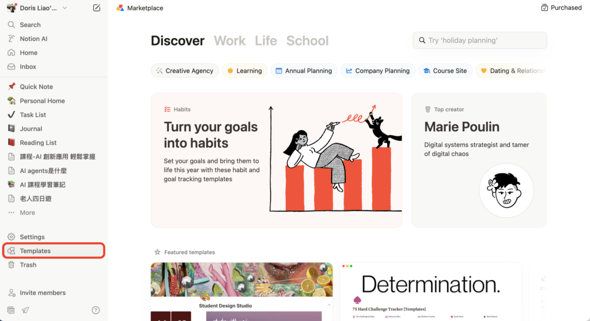The height and width of the screenshot is (321, 590).
Task: Expand More pages in sidebar
Action: tap(27, 212)
